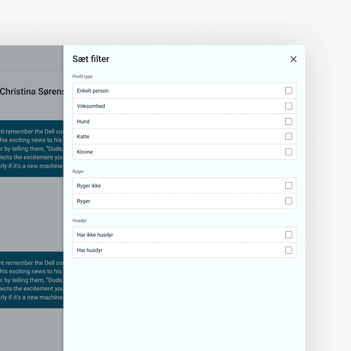The width and height of the screenshot is (351, 351).
Task: Check the Ryger ikke checkbox
Action: pos(288,186)
